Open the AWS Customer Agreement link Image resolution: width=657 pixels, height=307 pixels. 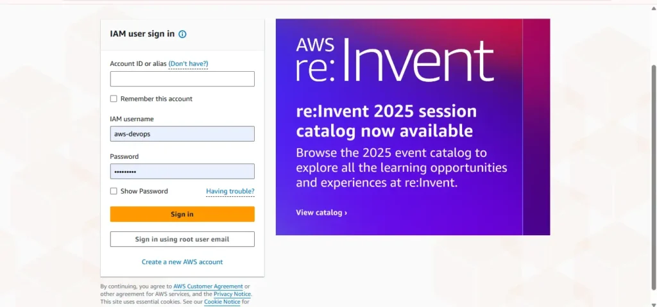[x=209, y=286]
